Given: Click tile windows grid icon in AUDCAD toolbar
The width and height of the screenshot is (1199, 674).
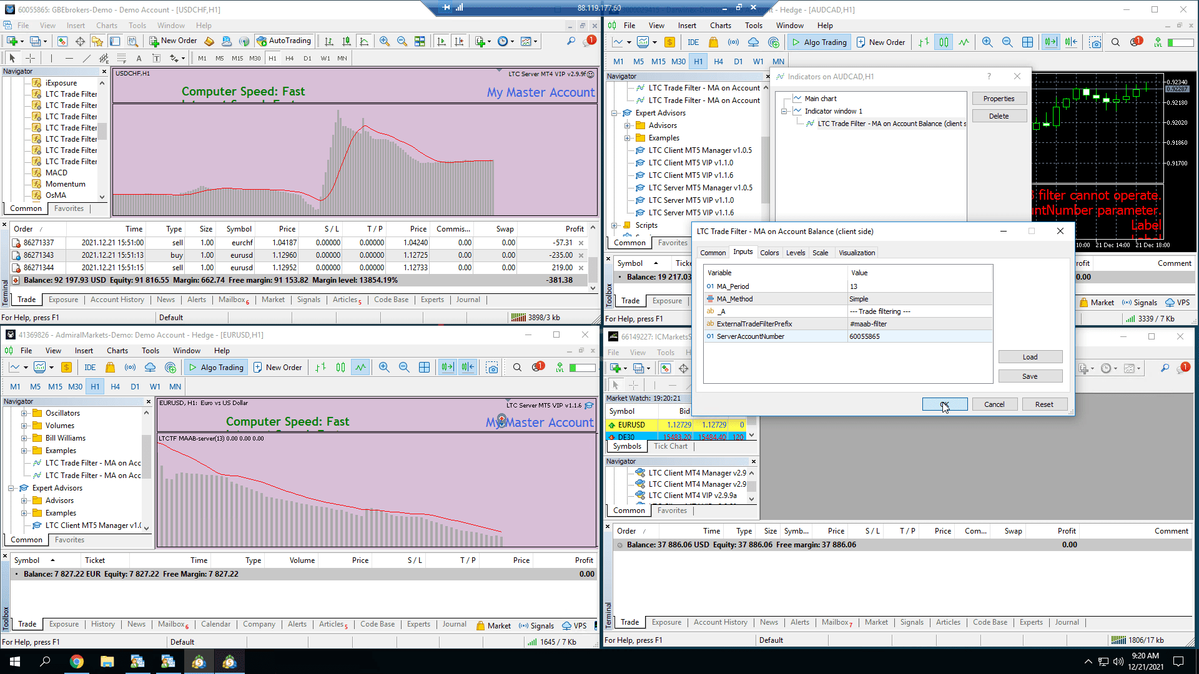Looking at the screenshot, I should (x=1027, y=42).
